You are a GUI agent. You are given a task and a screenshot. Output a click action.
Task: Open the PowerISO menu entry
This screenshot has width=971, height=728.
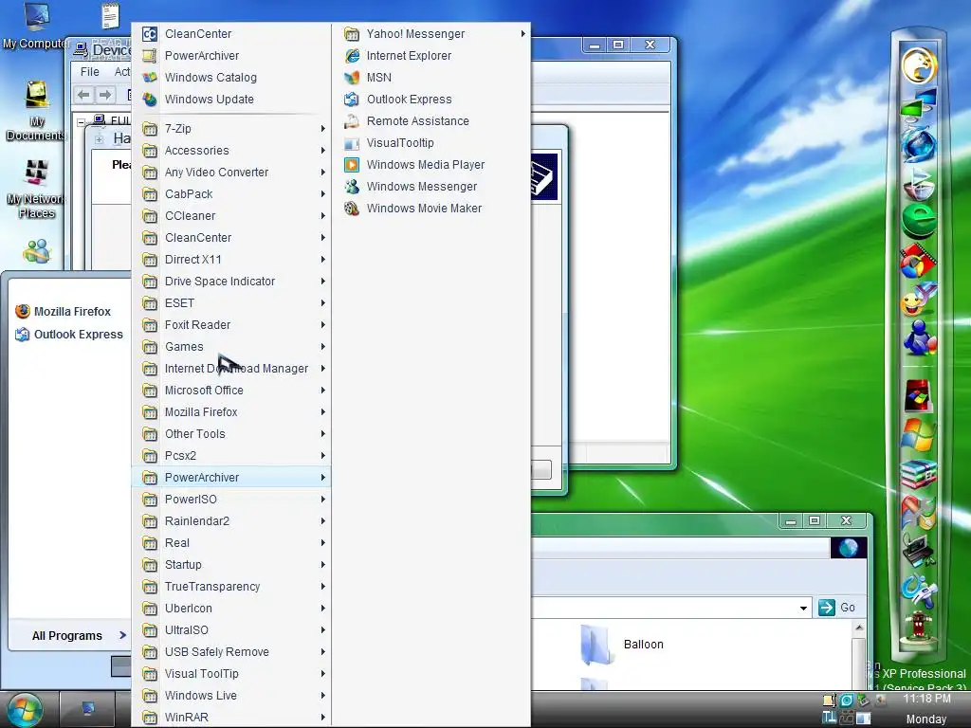[x=231, y=499]
